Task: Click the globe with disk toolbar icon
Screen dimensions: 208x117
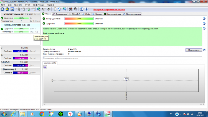Action: coord(39,9)
